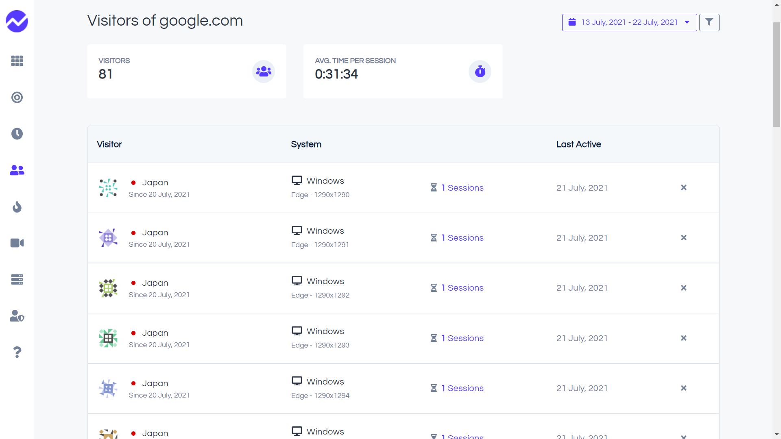
Task: Open help via the question mark icon
Action: coord(17,352)
